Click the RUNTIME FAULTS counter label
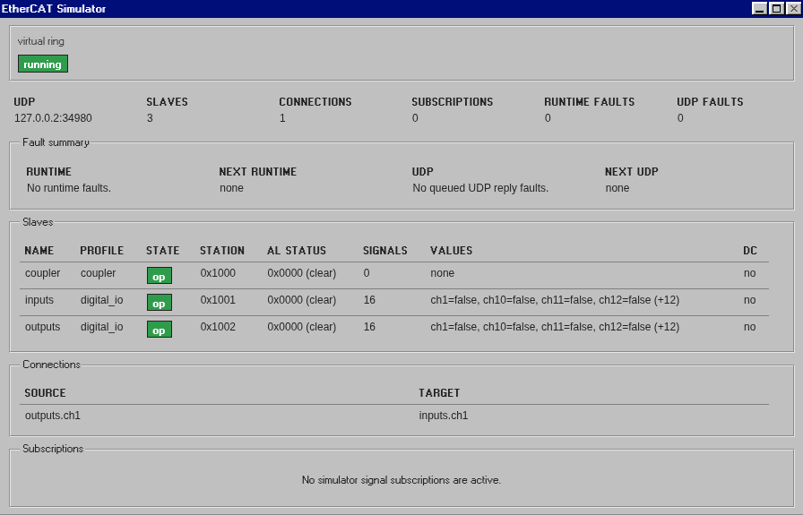The image size is (803, 515). click(589, 102)
